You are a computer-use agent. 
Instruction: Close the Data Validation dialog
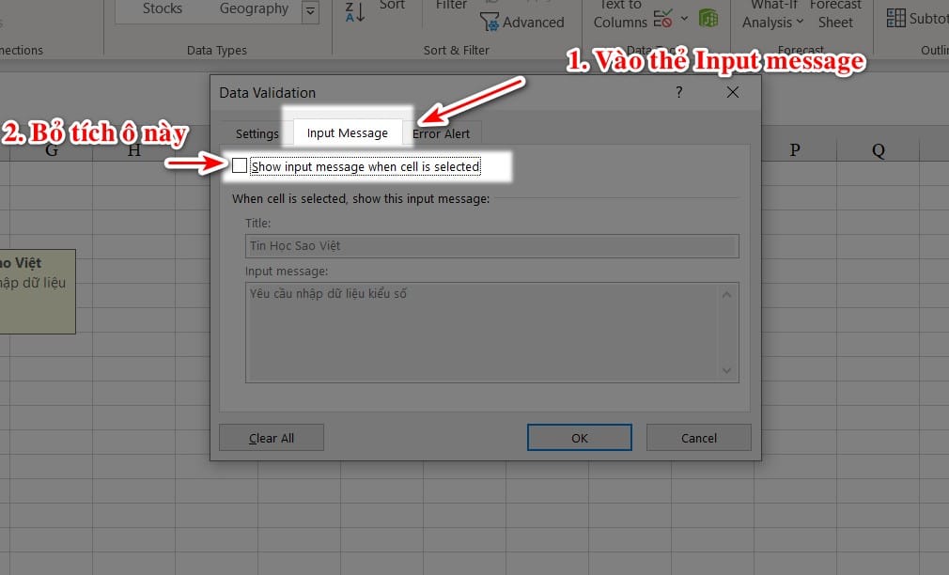(x=732, y=92)
